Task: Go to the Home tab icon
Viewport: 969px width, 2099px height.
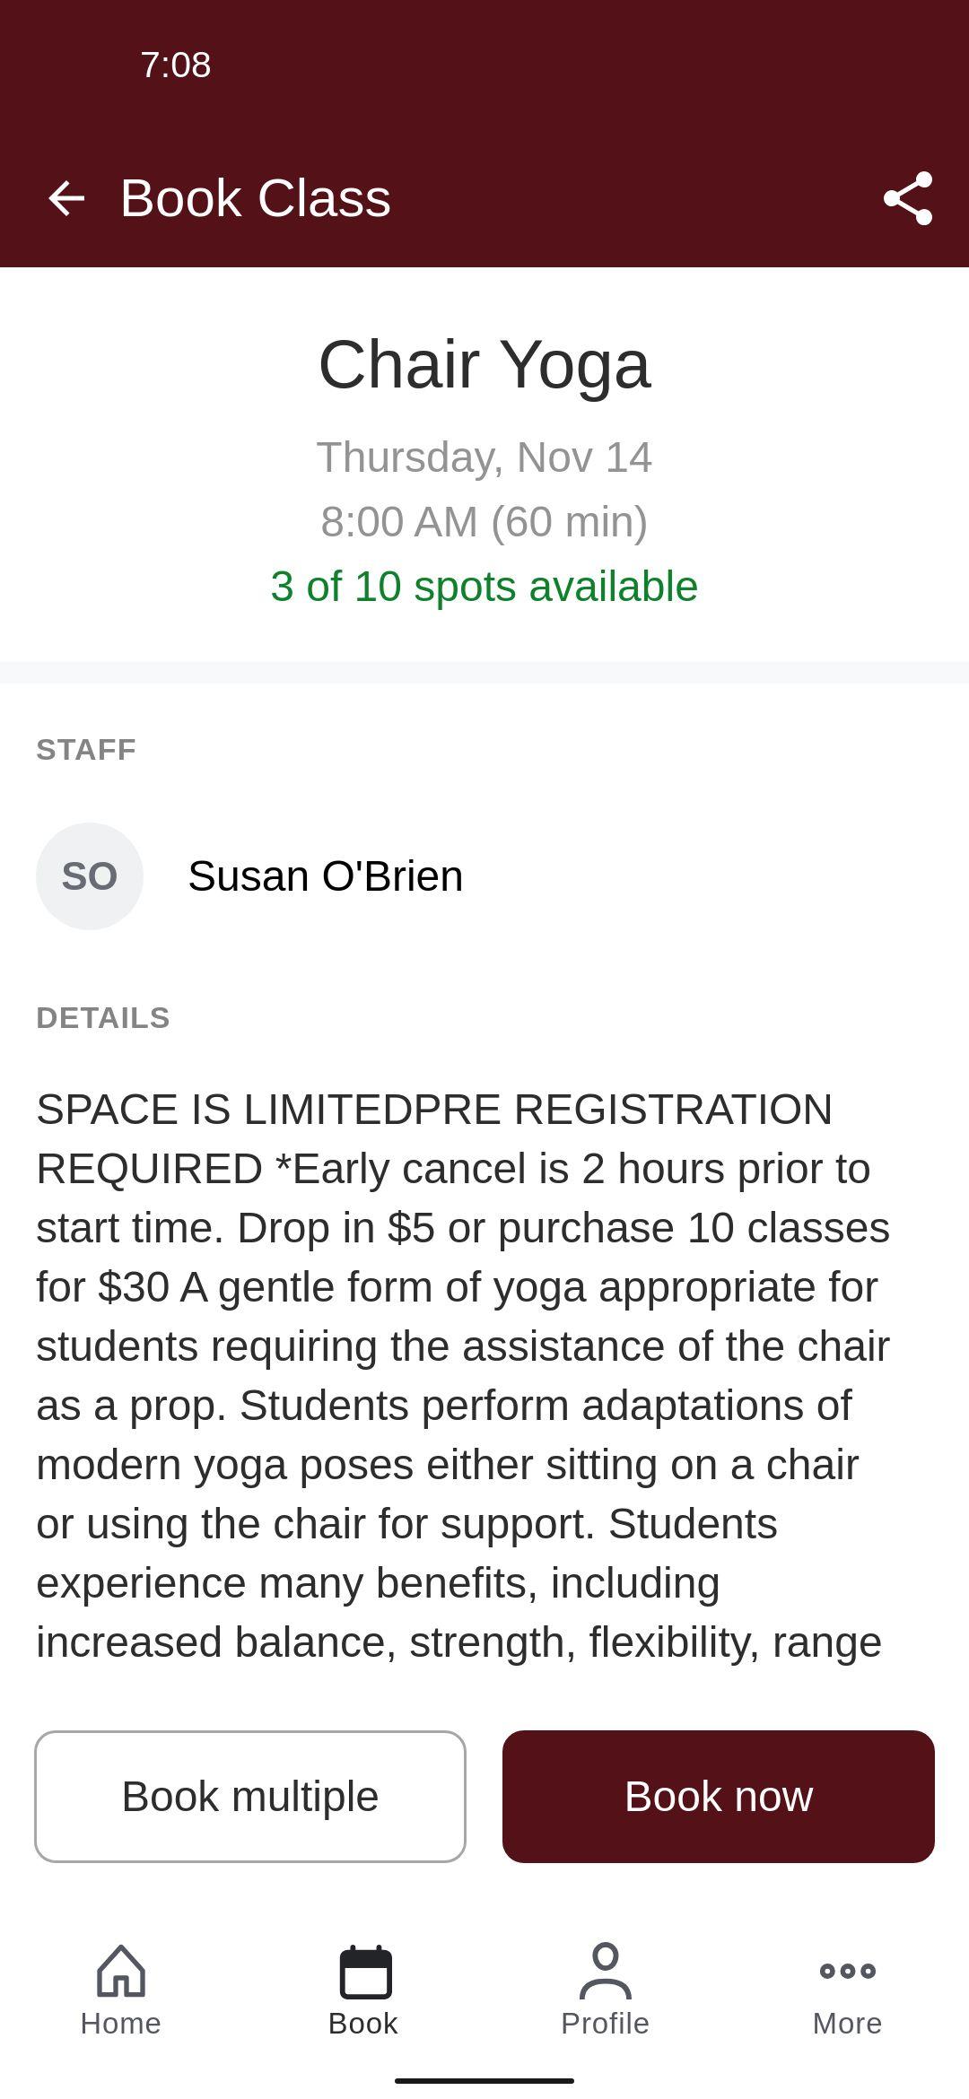Action: click(121, 1970)
